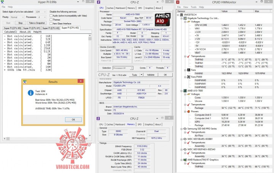Click the WDC WD1002FAEX drive icon
This screenshot has width=274, height=173.
click(185, 149)
